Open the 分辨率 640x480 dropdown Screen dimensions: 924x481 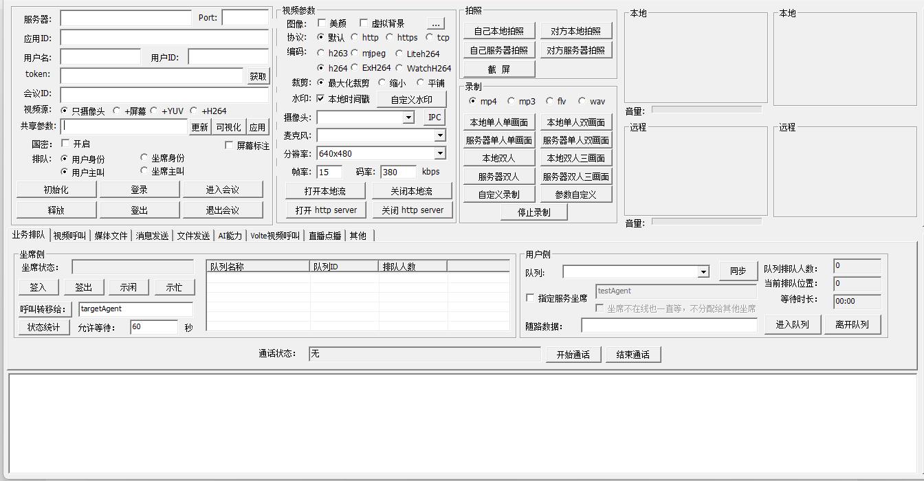click(440, 153)
